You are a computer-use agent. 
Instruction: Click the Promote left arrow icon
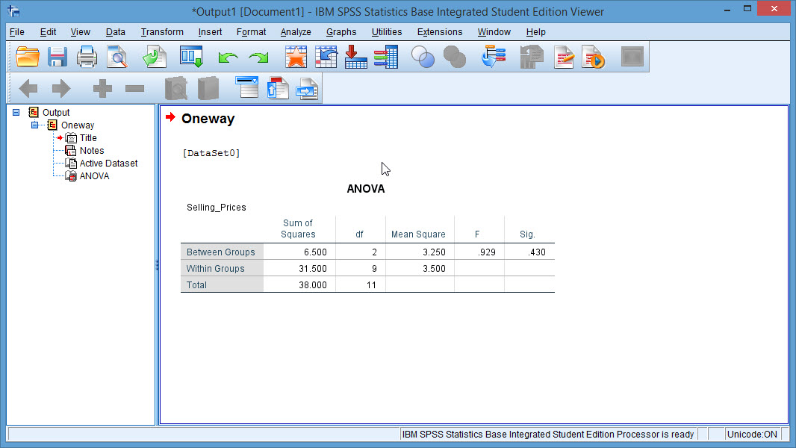[28, 88]
